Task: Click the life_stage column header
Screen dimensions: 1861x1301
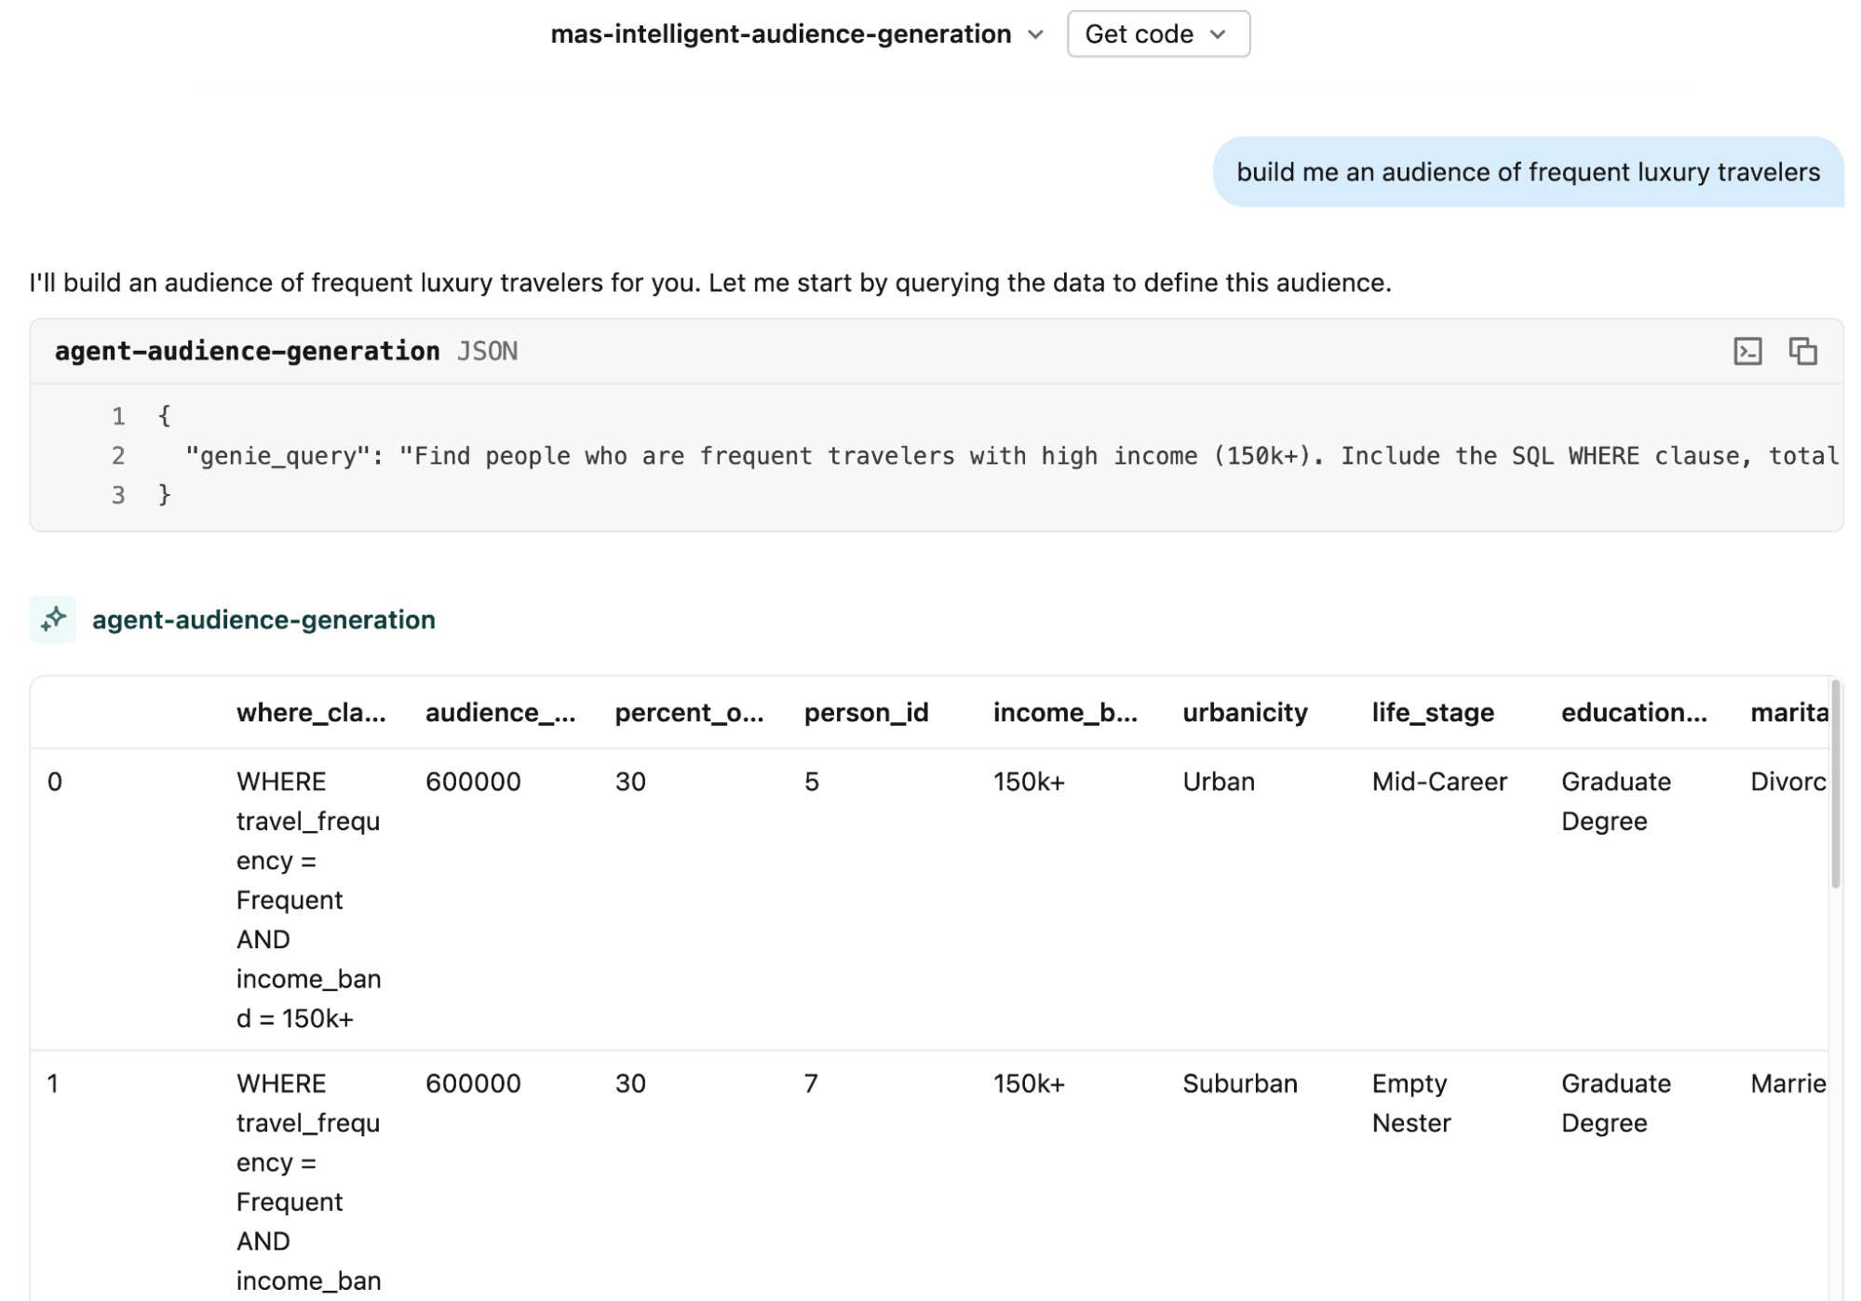Action: [x=1432, y=713]
